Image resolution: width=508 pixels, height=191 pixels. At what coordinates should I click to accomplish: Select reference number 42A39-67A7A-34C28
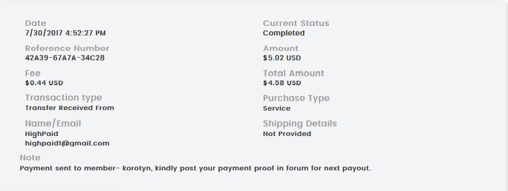pyautogui.click(x=65, y=58)
